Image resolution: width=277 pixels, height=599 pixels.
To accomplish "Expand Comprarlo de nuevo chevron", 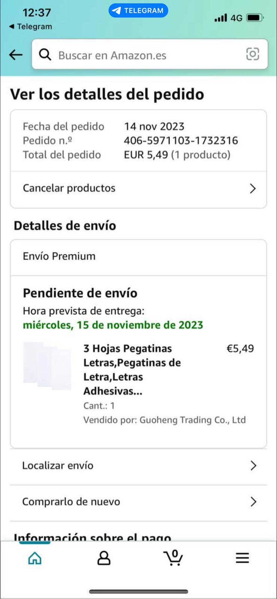I will (253, 501).
